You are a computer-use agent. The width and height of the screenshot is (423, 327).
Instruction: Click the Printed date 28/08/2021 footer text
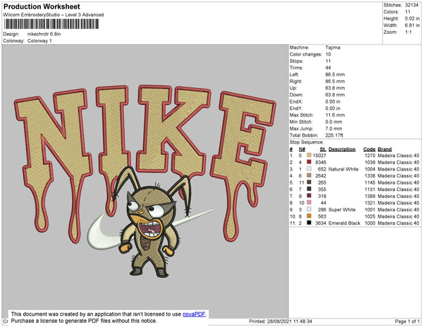click(281, 321)
